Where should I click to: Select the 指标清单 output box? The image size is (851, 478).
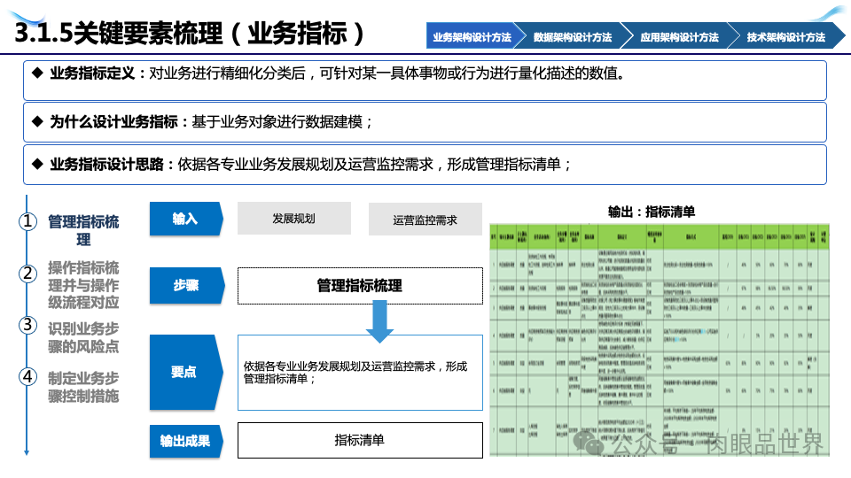click(360, 441)
